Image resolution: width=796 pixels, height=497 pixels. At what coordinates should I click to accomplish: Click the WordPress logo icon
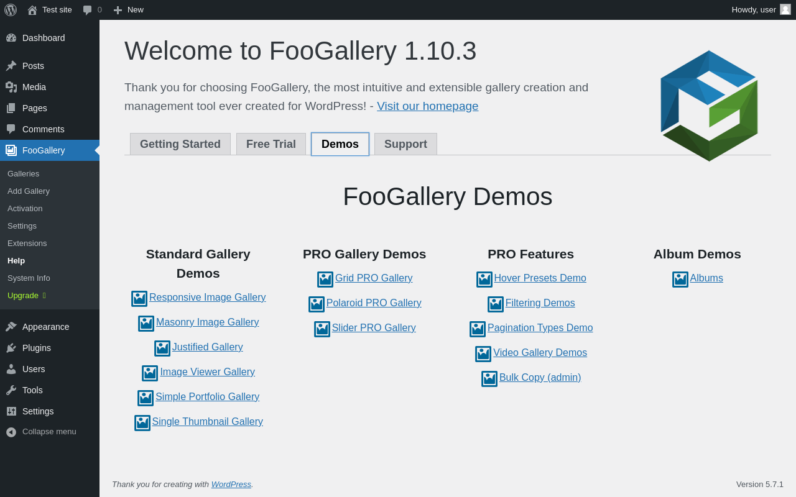11,10
